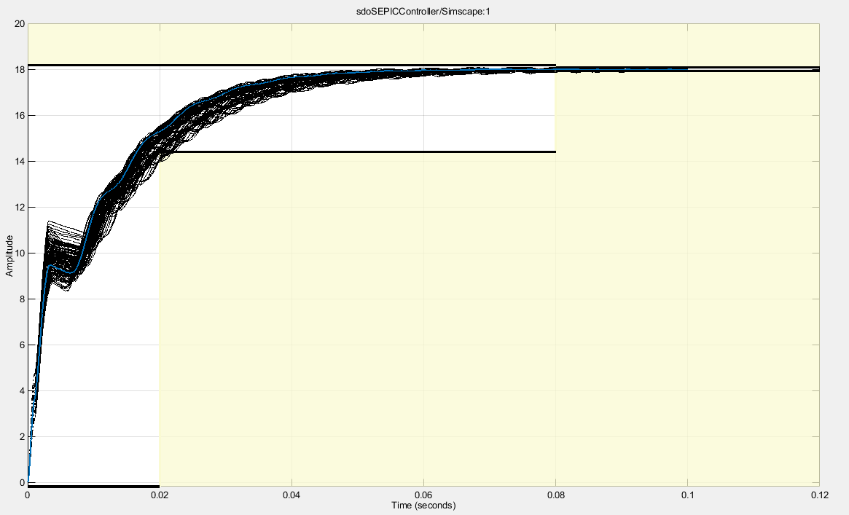The height and width of the screenshot is (515, 849).
Task: Click the blue response curve near the first peak
Action: coord(50,266)
